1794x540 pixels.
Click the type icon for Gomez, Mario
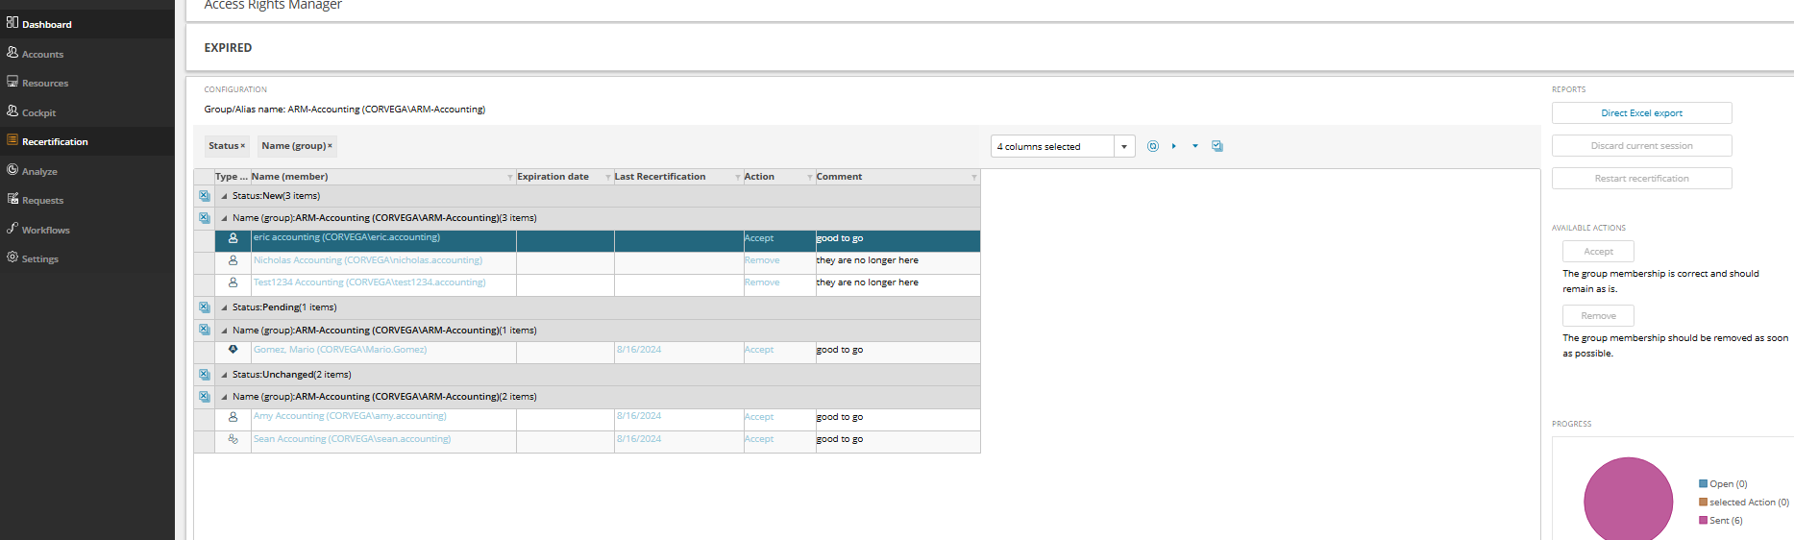[x=233, y=350]
